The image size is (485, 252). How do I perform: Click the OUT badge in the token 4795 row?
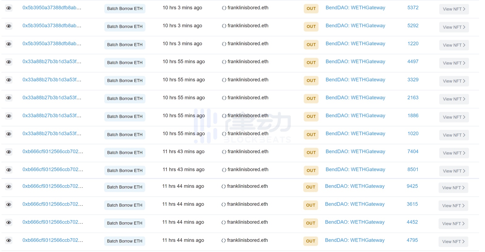311,241
